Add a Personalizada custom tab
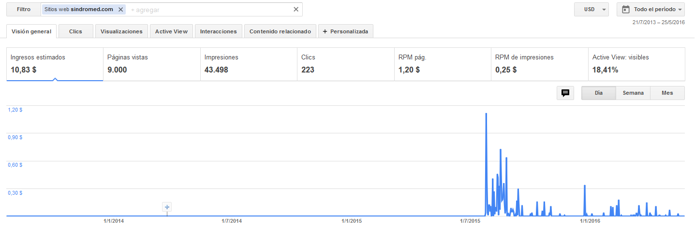This screenshot has width=695, height=230. pos(345,31)
